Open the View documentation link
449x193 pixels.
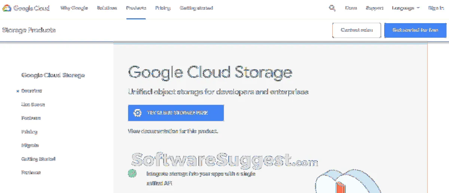[173, 131]
